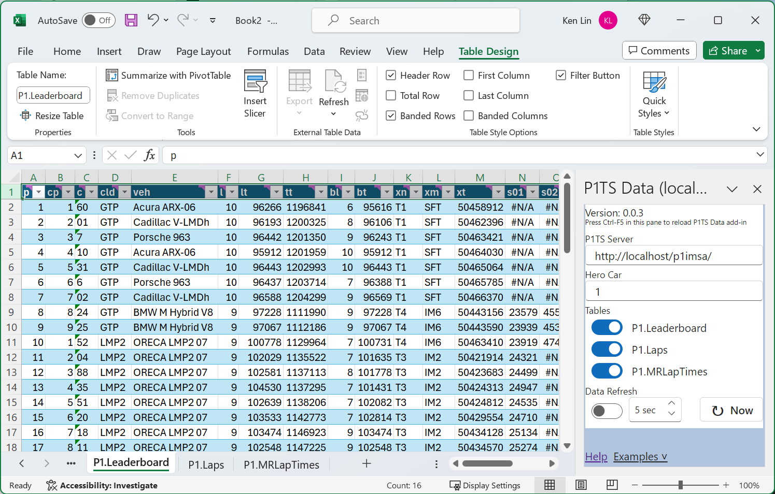
Task: Click Resize Table icon
Action: [x=25, y=115]
